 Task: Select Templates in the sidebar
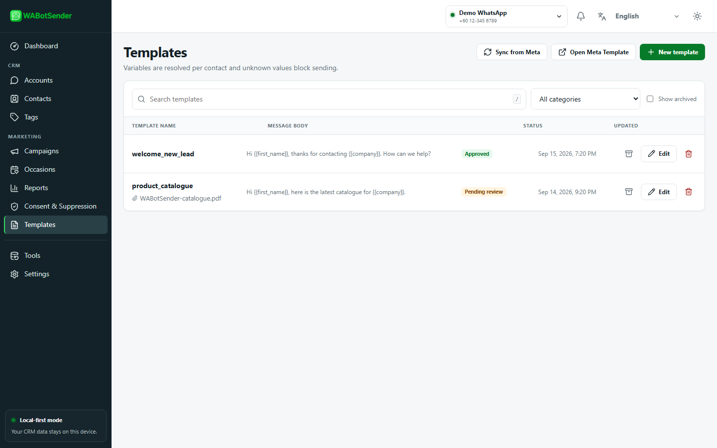(x=56, y=224)
